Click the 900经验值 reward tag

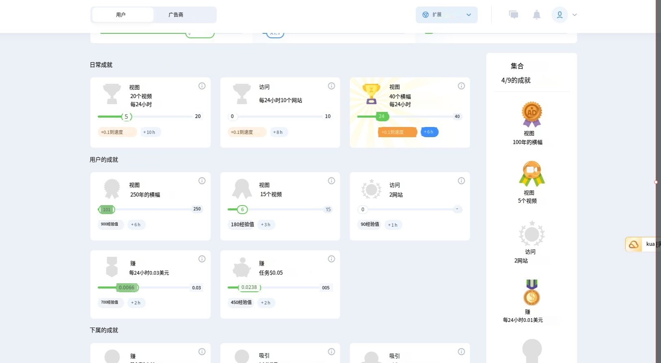110,224
